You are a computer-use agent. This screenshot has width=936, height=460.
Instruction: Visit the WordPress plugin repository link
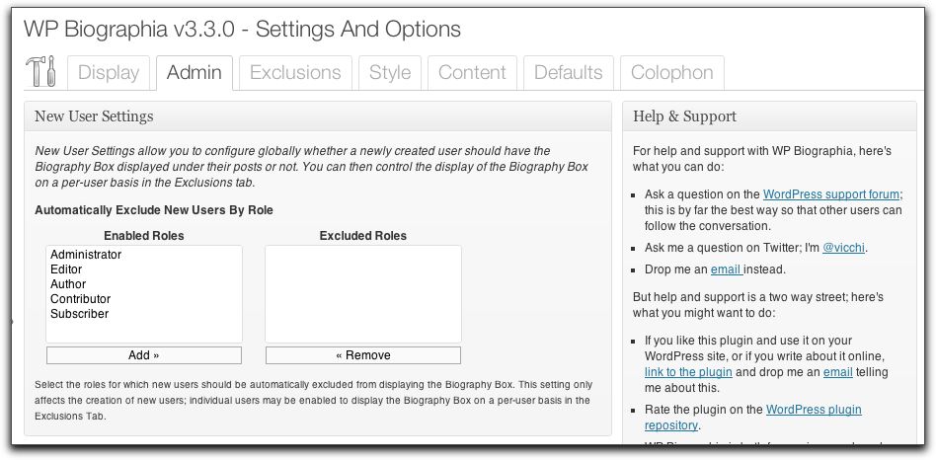point(814,410)
